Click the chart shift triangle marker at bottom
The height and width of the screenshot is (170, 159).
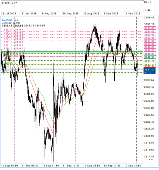coord(138,163)
